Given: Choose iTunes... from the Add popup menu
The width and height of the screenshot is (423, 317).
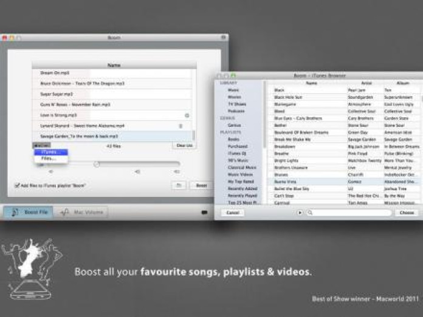Looking at the screenshot, I should (51, 152).
